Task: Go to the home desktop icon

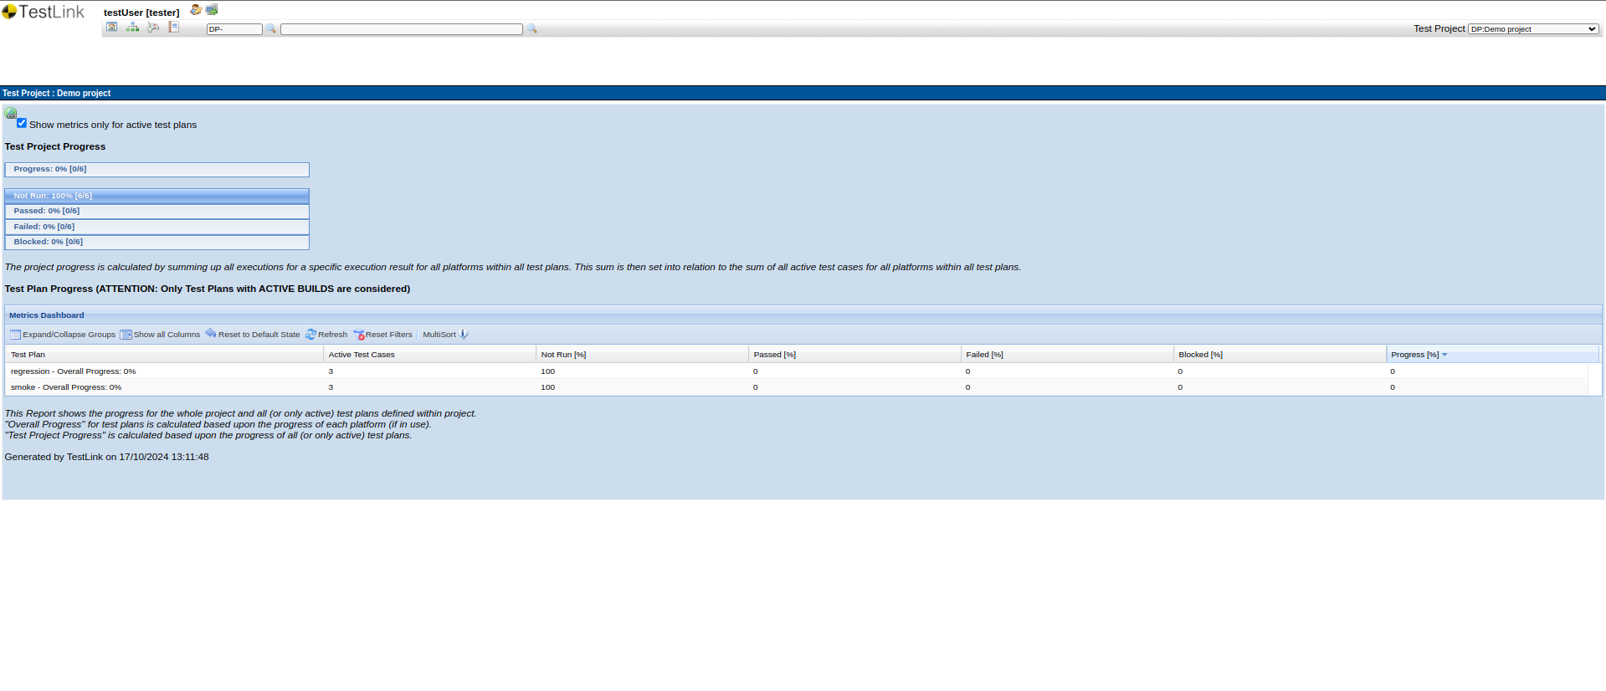Action: (112, 28)
